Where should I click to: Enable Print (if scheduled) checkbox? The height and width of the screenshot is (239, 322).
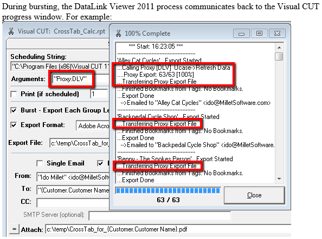point(14,94)
